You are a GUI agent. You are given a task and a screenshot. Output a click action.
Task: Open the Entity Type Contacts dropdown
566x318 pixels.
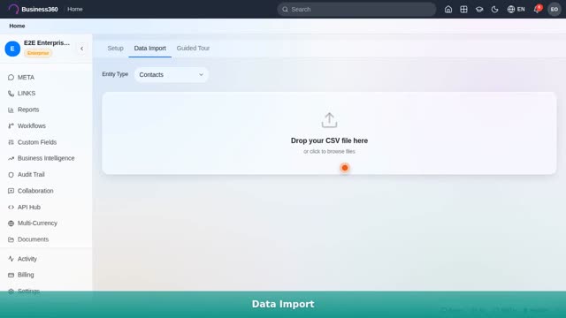pyautogui.click(x=172, y=74)
